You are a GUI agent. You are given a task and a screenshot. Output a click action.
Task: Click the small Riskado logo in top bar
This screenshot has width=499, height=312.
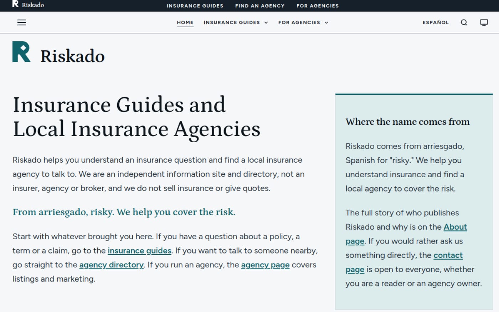coord(28,5)
